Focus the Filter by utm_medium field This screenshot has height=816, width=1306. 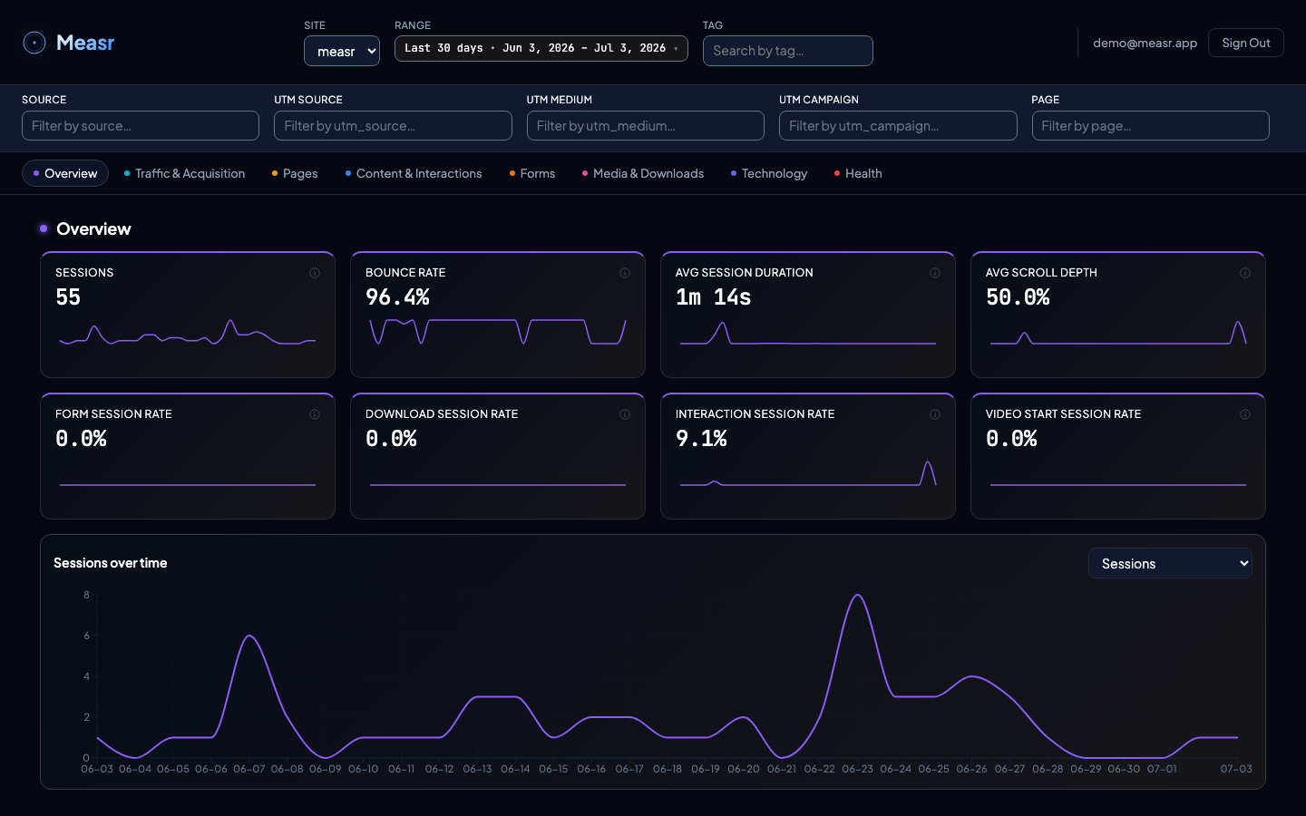click(x=646, y=126)
